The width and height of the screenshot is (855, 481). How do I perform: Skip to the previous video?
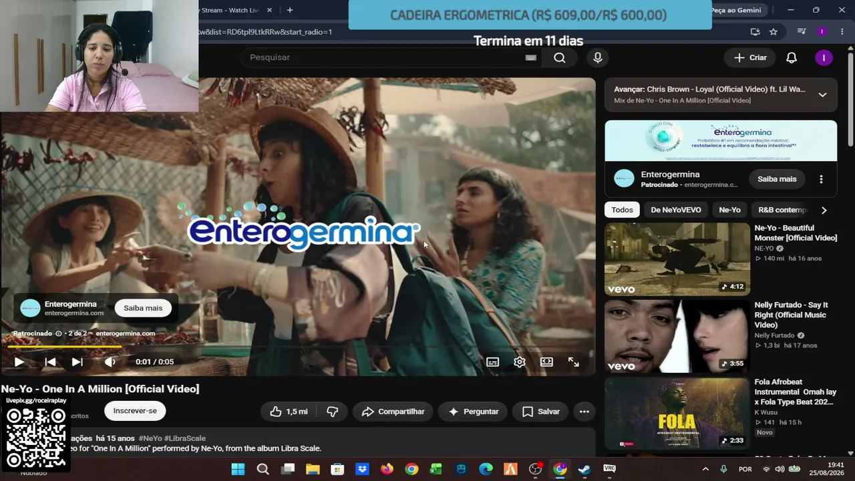point(50,362)
